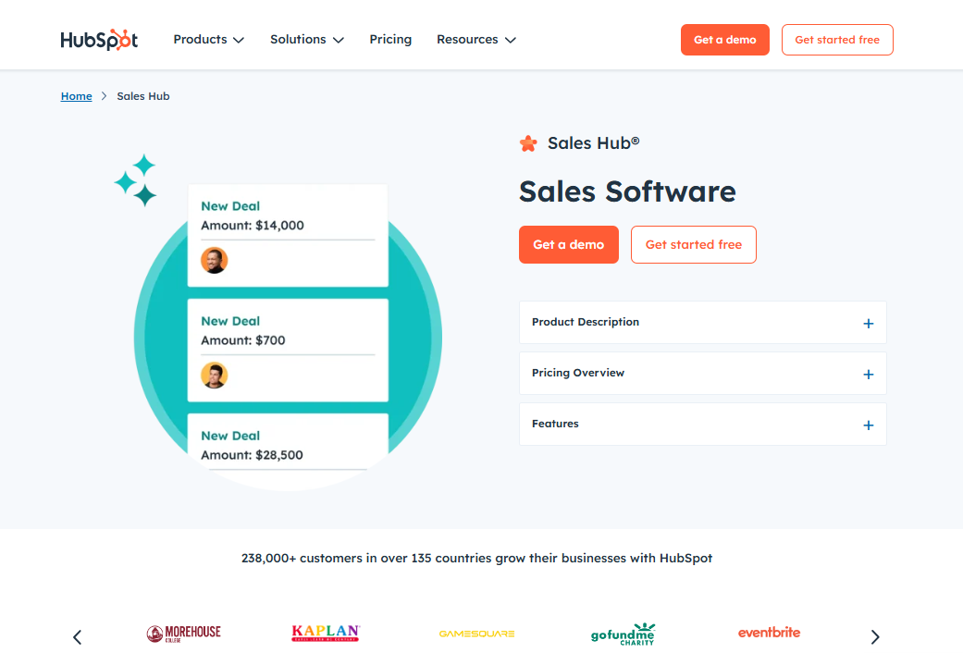
Task: Click the orange Sales Hub flower icon
Action: 528,143
